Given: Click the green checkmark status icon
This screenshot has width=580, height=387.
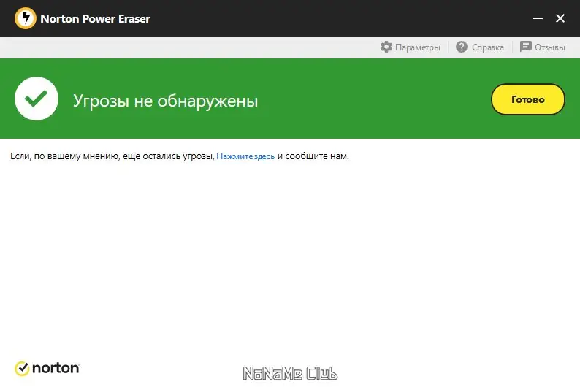Looking at the screenshot, I should tap(37, 99).
